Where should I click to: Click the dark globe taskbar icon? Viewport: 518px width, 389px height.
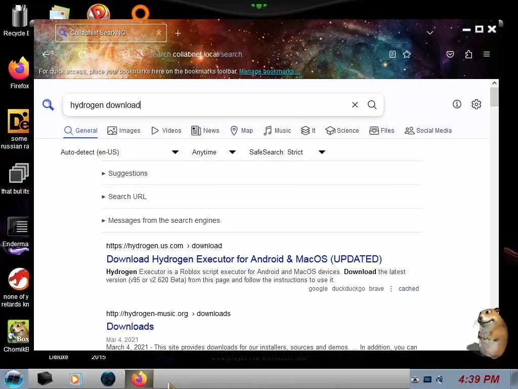pos(108,379)
